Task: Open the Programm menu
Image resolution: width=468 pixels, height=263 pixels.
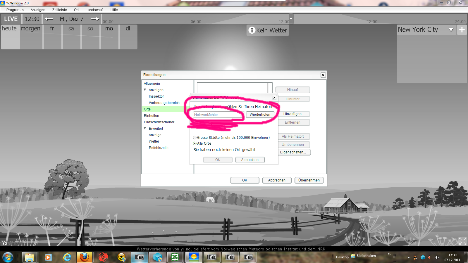Action: (15, 10)
